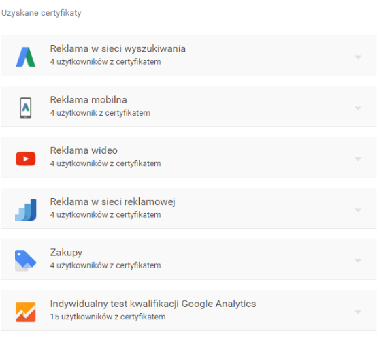Image resolution: width=377 pixels, height=339 pixels.
Task: Click the AdWords logo icon for search ads
Action: 26,57
